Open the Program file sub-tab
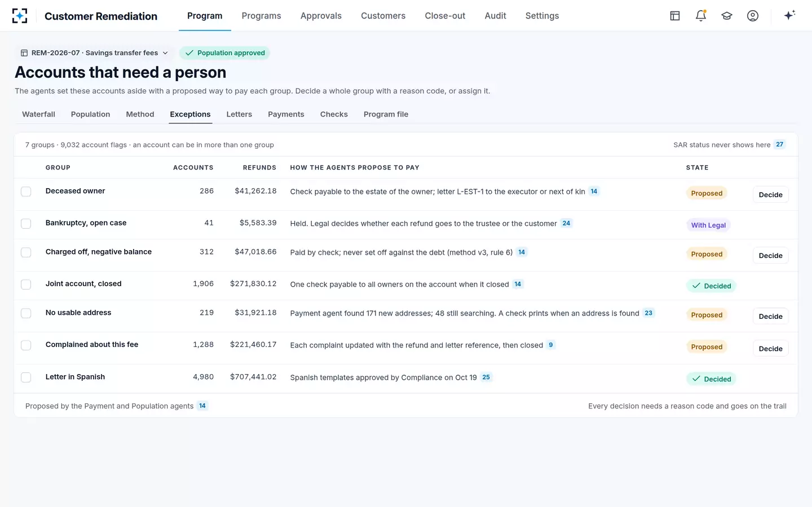 coord(386,114)
